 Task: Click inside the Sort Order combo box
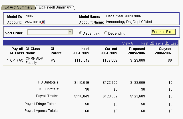[x=47, y=32]
